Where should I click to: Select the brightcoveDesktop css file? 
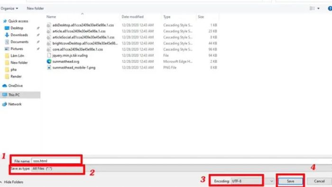tap(85, 43)
